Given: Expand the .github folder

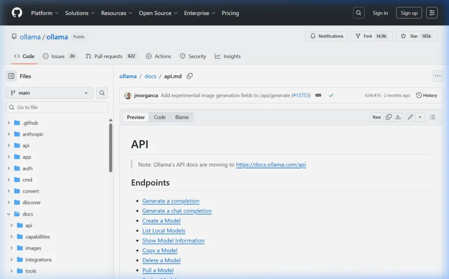Looking at the screenshot, I should (9, 123).
